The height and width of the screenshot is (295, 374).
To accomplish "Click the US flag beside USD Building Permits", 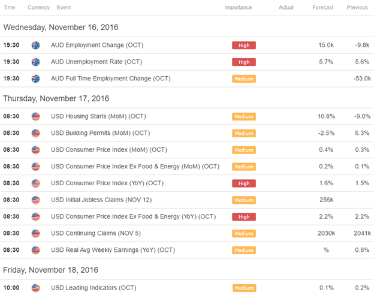I will click(35, 133).
